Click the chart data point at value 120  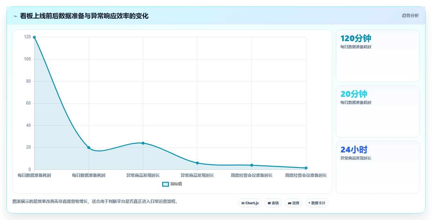pyautogui.click(x=34, y=37)
